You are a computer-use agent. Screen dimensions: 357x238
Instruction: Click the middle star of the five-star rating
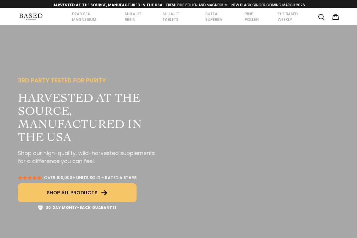(x=30, y=177)
